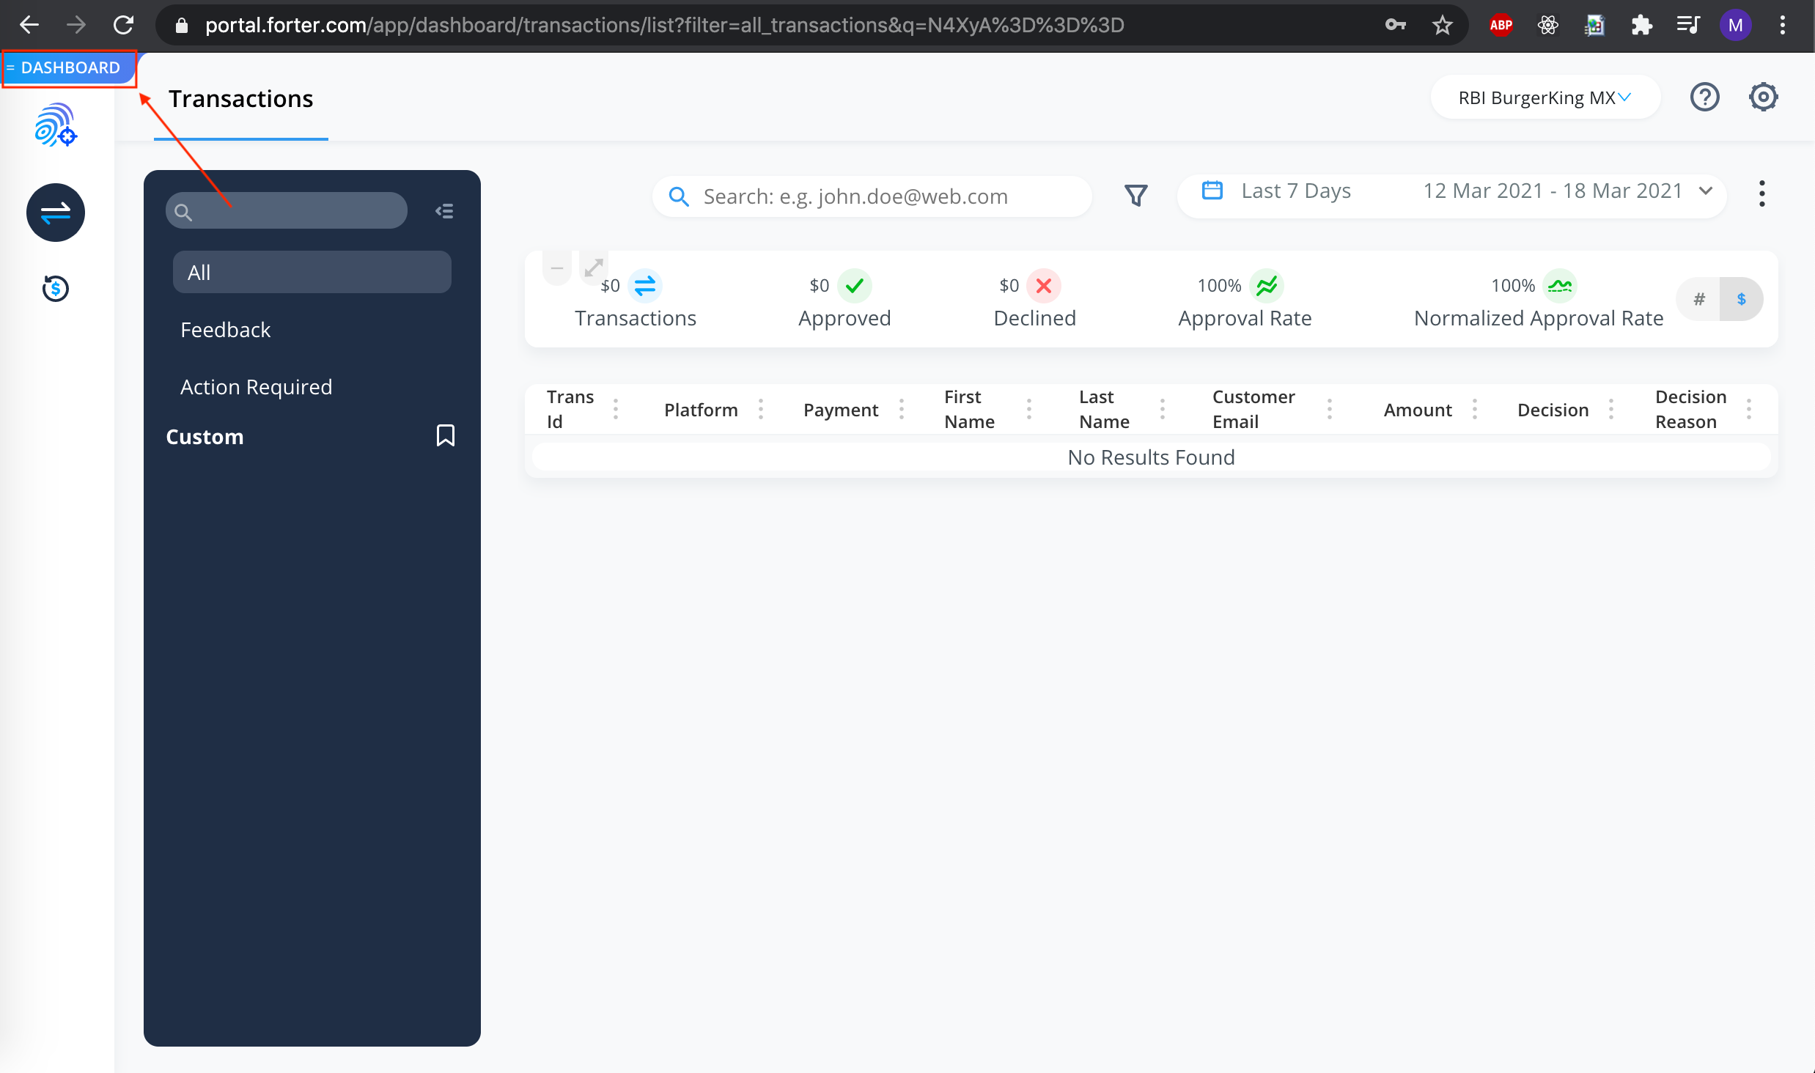Click the filter funnel icon

click(x=1135, y=195)
